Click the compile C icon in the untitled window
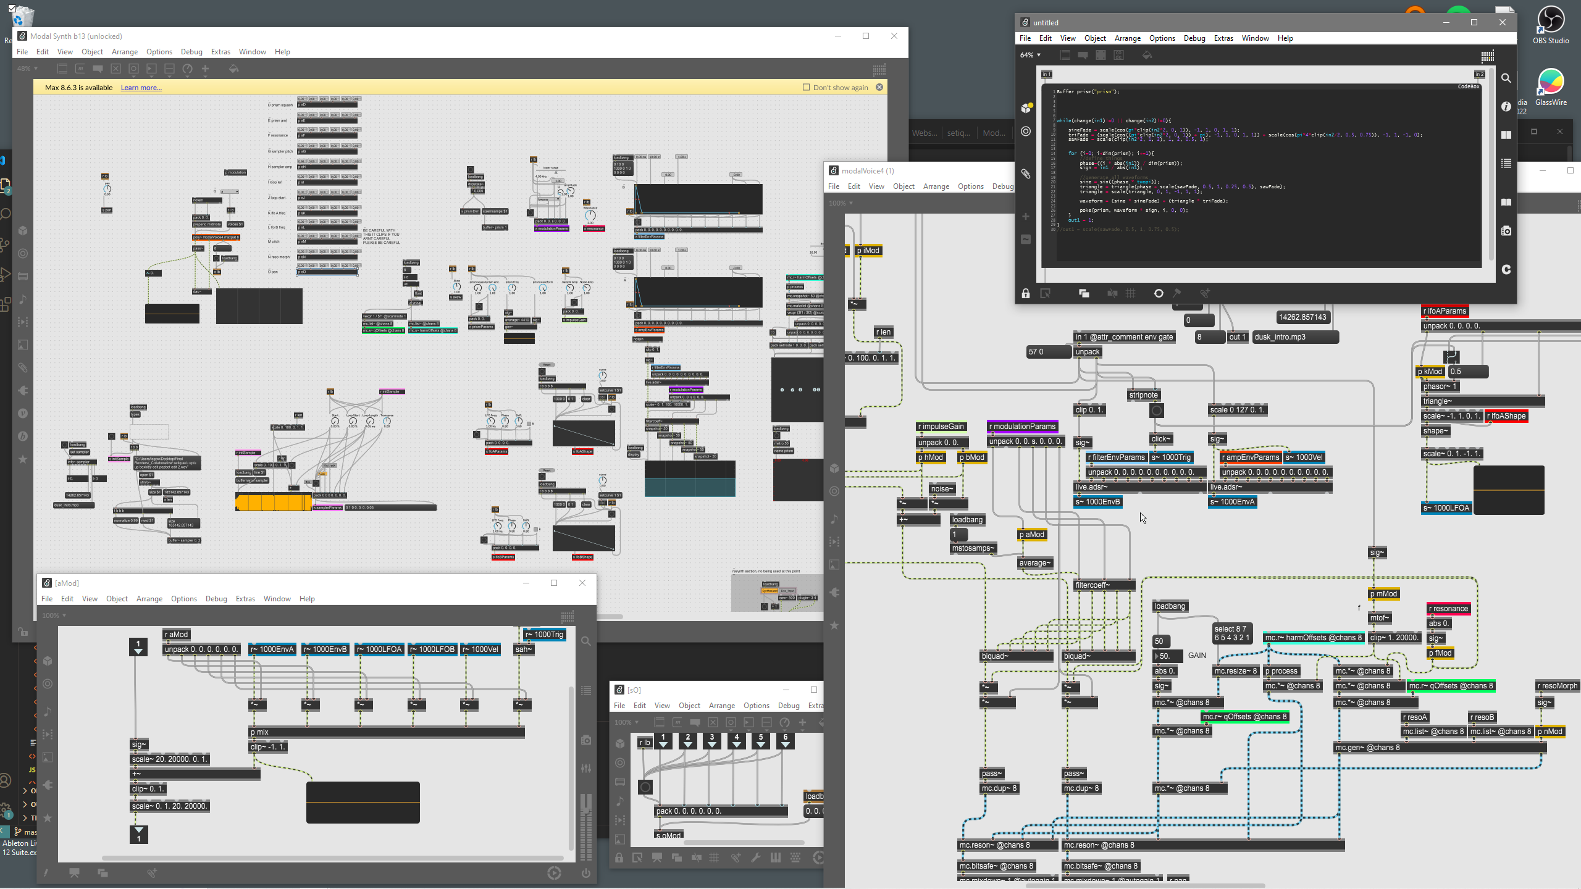The image size is (1581, 889). (x=1506, y=269)
